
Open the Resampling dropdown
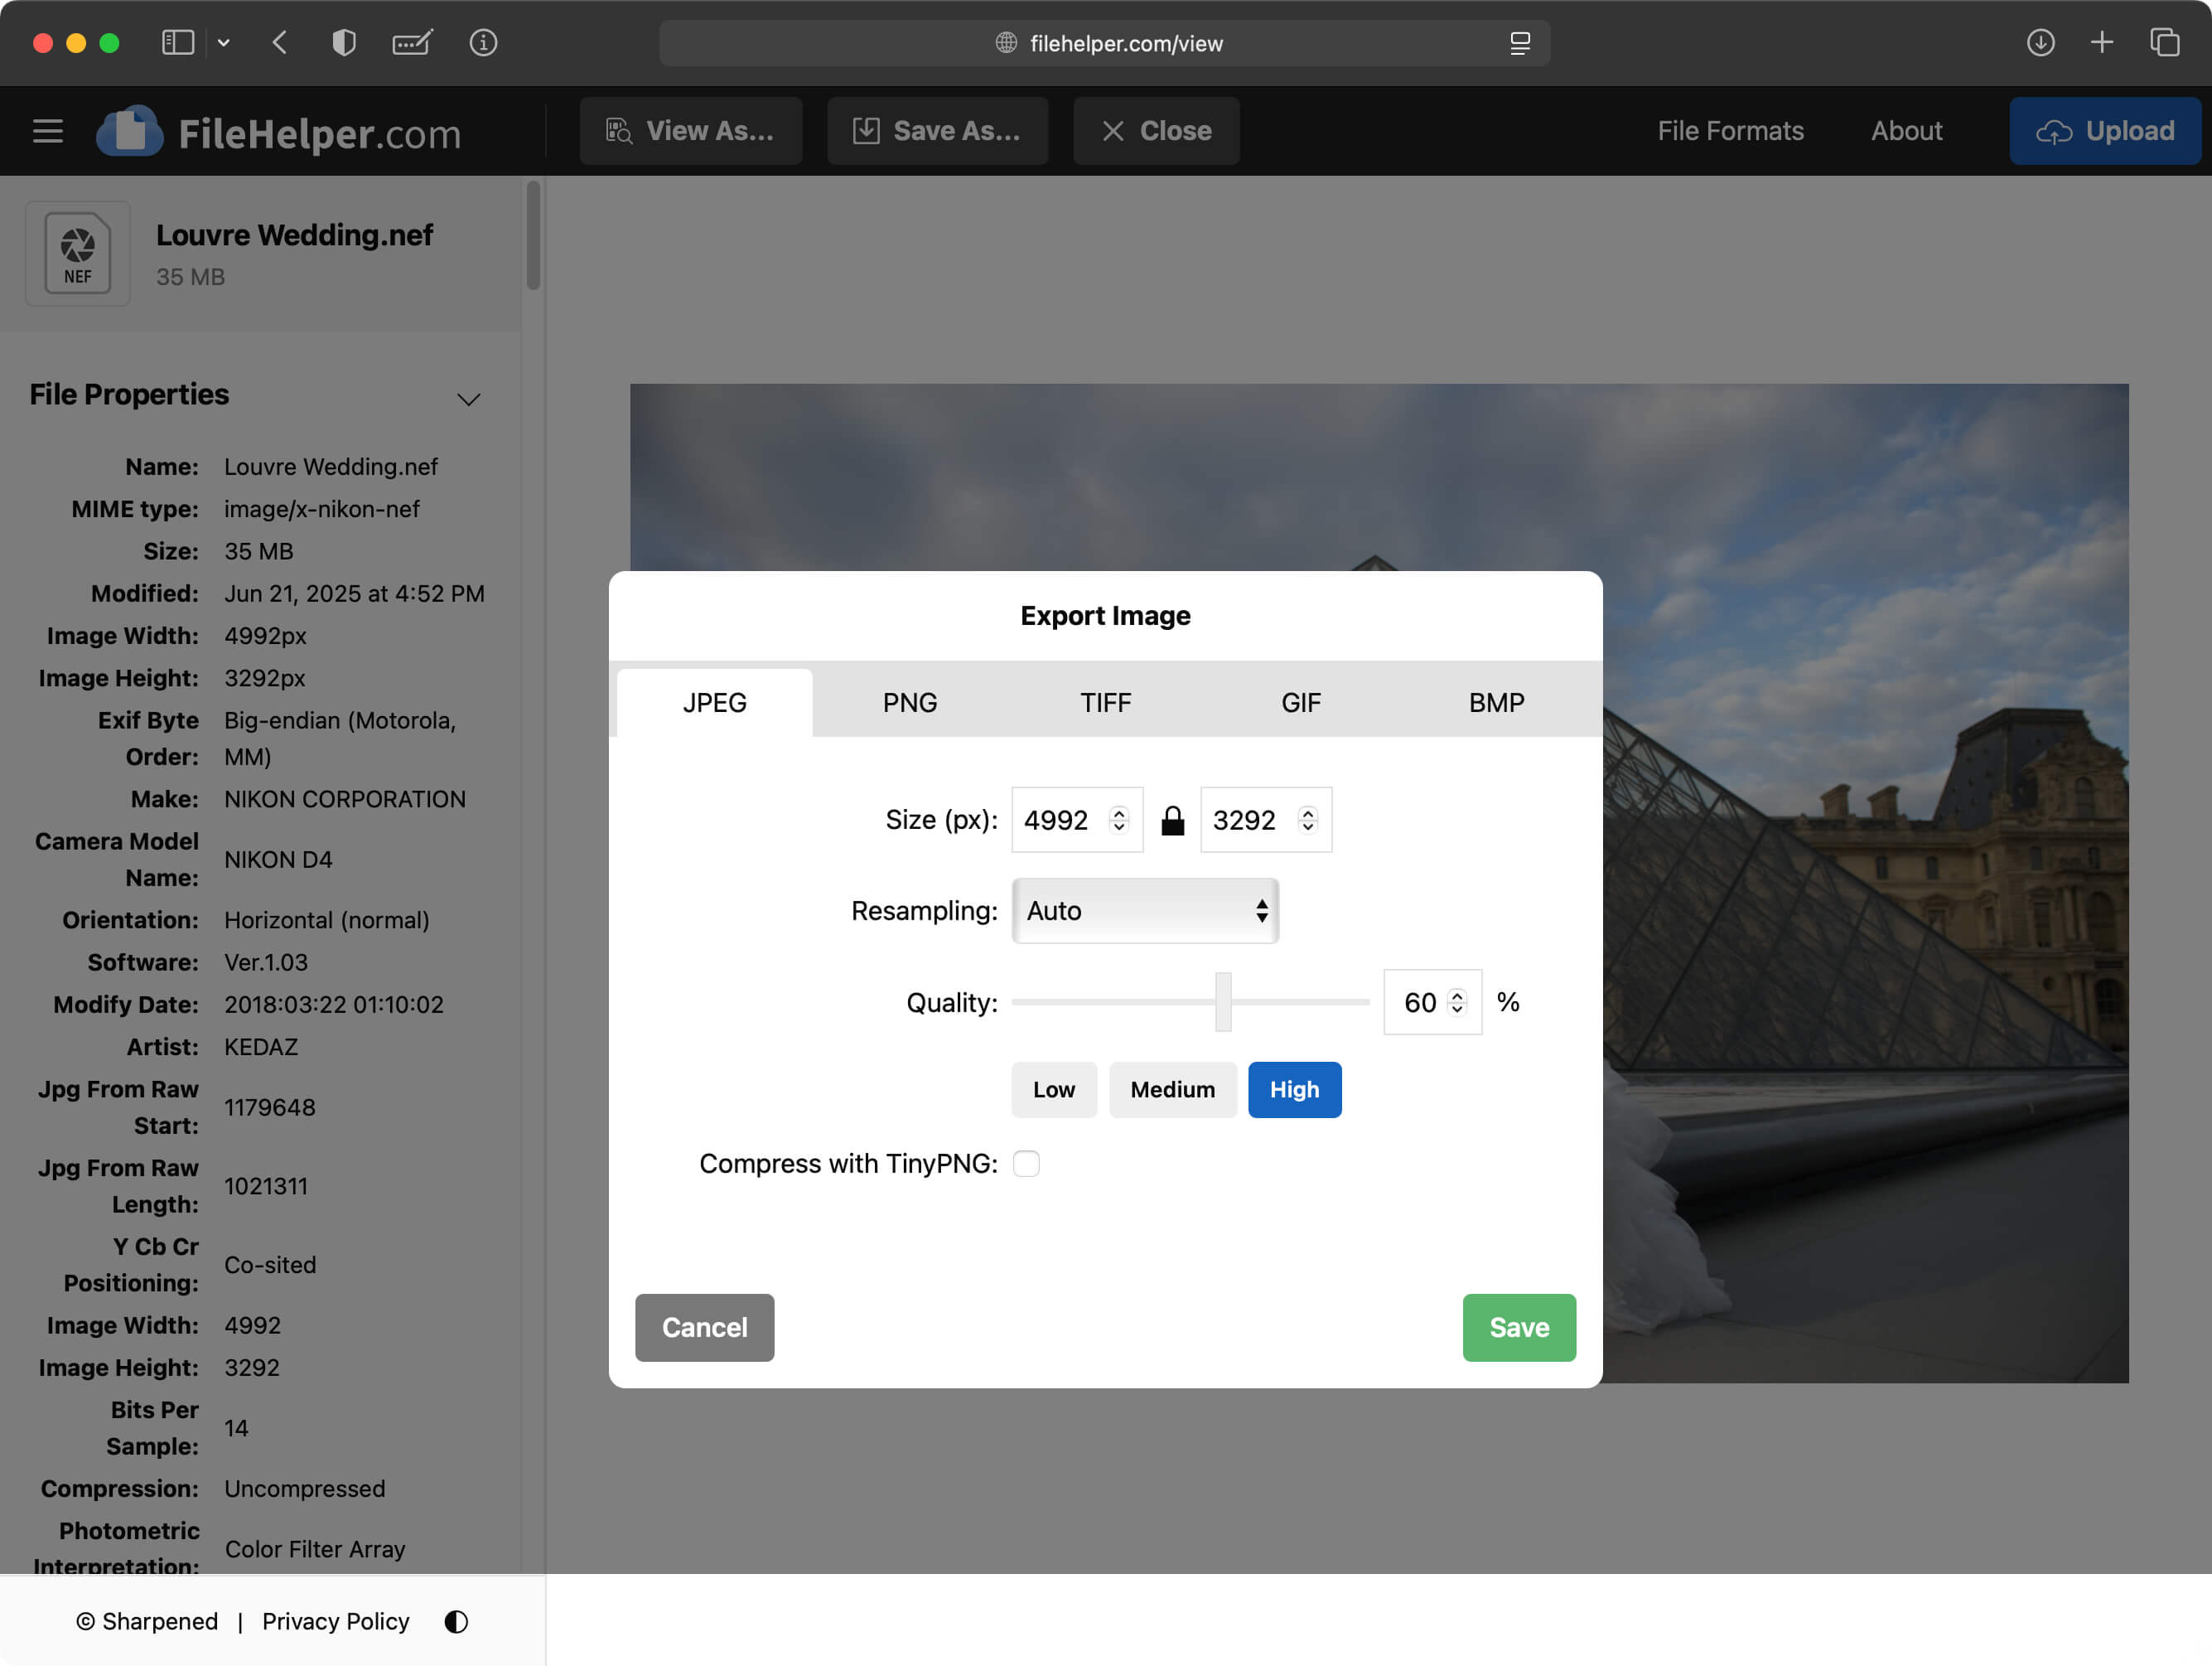coord(1144,911)
